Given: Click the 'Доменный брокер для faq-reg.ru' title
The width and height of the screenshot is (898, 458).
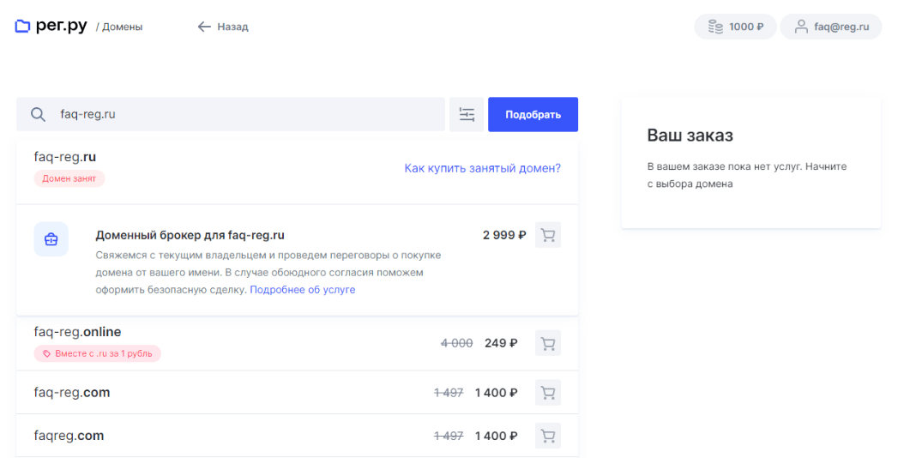Looking at the screenshot, I should coord(190,235).
